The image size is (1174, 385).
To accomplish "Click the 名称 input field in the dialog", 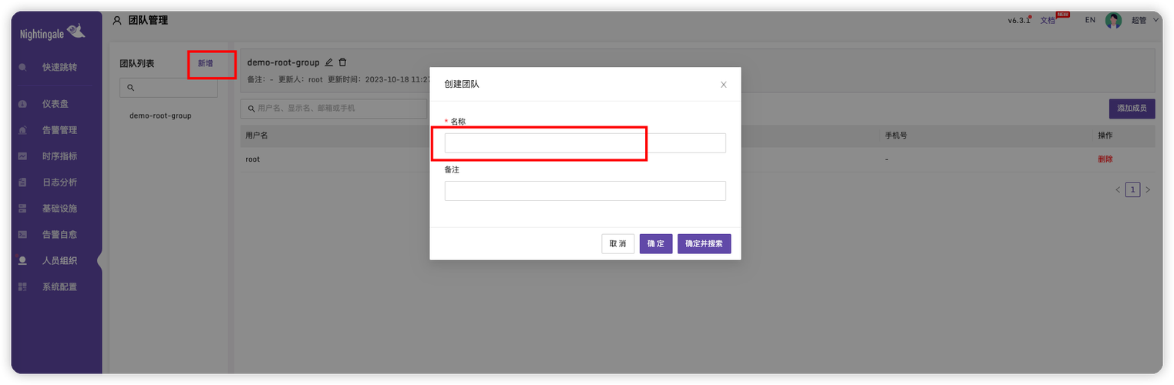I will pos(585,143).
